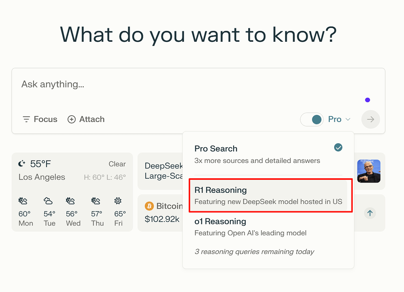The width and height of the screenshot is (404, 292).
Task: Click the Mon day label
Action: click(26, 224)
